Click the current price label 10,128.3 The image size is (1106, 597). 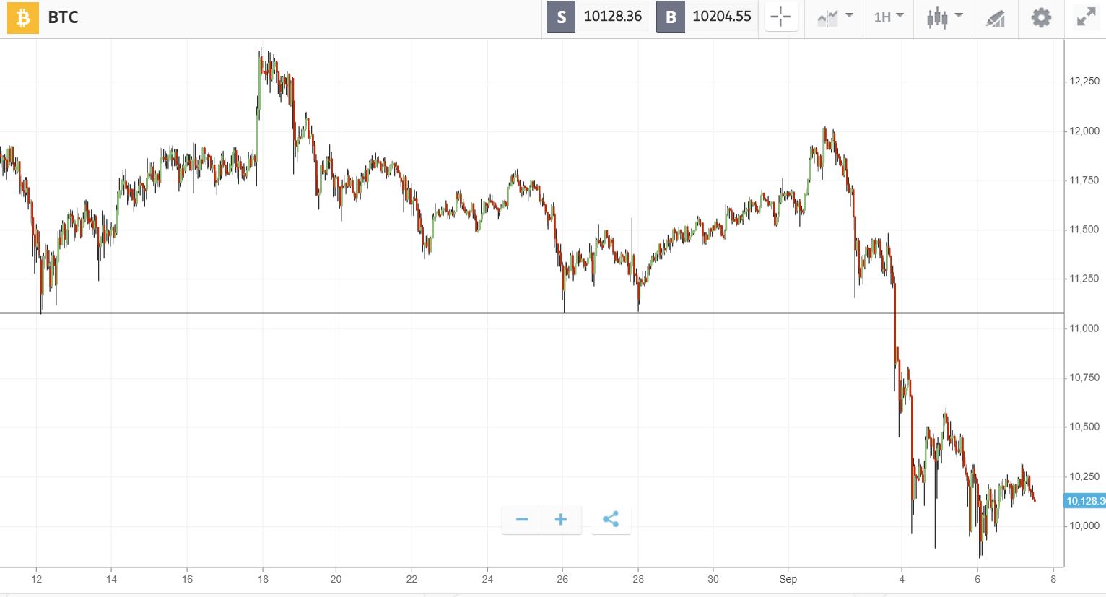coord(1086,500)
